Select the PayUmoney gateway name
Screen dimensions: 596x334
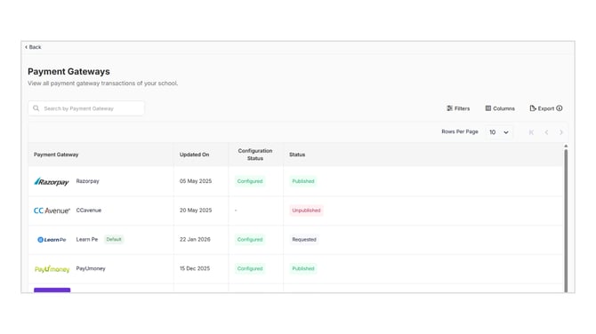pyautogui.click(x=91, y=268)
